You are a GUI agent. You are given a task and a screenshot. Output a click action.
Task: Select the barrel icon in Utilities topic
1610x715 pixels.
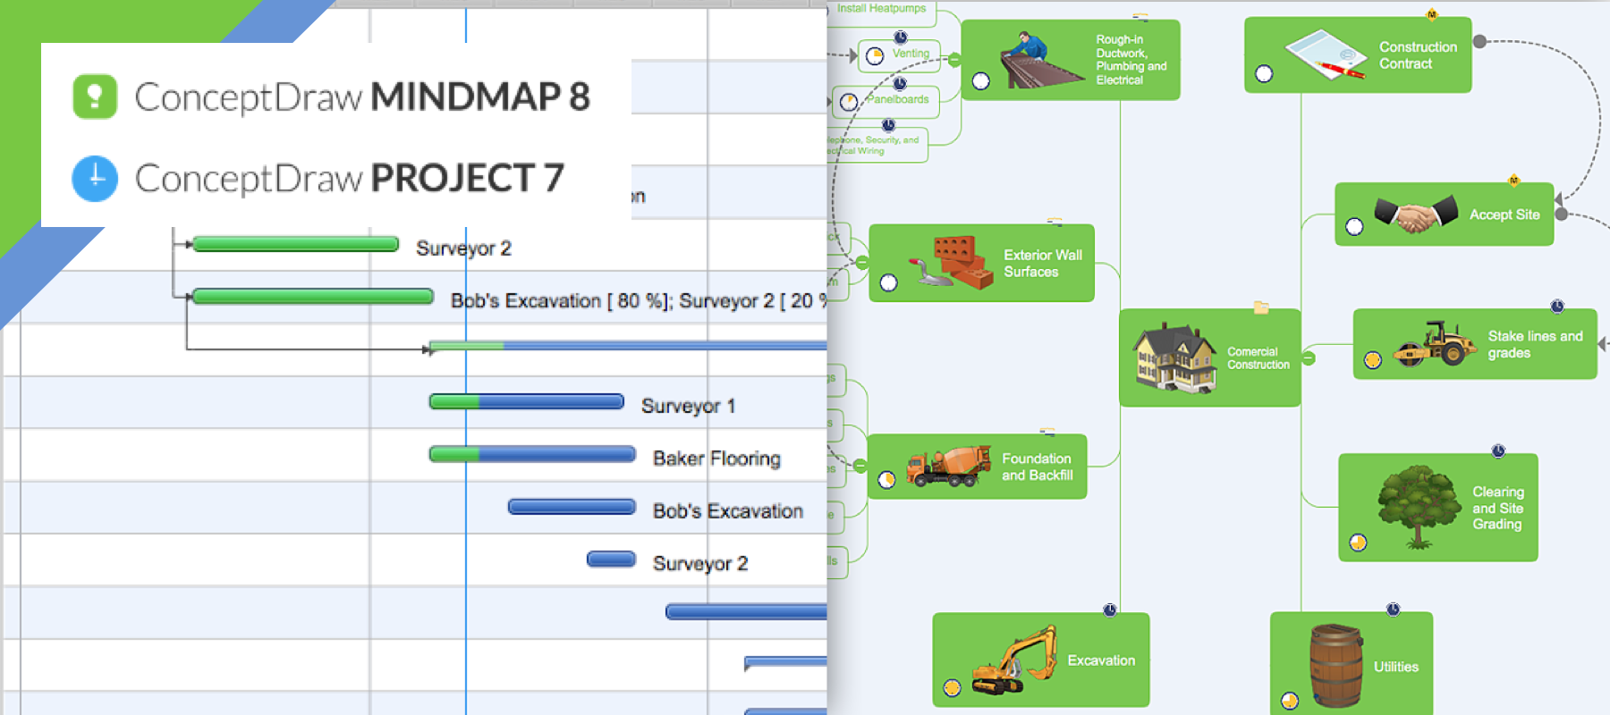click(x=1335, y=666)
